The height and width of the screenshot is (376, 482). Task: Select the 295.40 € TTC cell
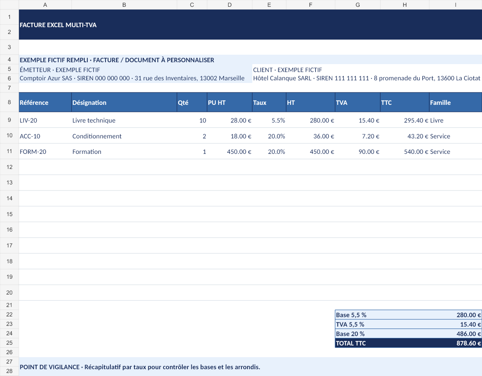click(405, 120)
